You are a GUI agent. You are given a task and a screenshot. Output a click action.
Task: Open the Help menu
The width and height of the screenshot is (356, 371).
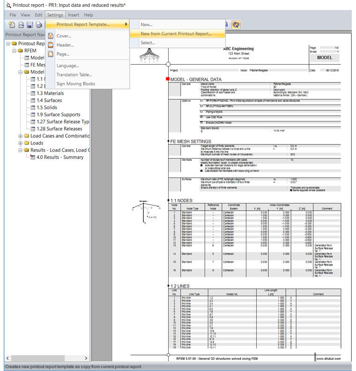coord(89,15)
